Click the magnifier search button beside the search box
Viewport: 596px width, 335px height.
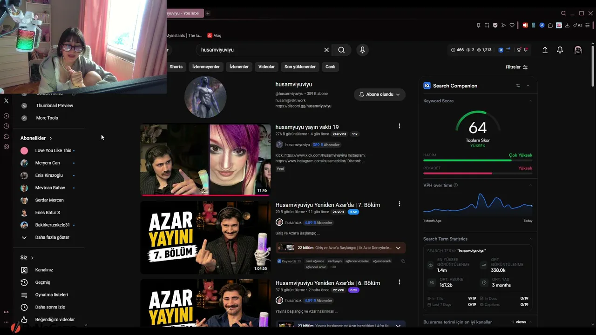(x=341, y=50)
